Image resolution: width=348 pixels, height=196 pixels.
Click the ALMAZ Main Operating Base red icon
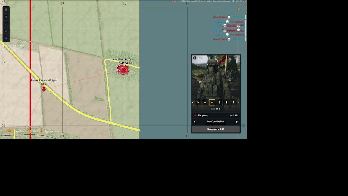pyautogui.click(x=123, y=70)
